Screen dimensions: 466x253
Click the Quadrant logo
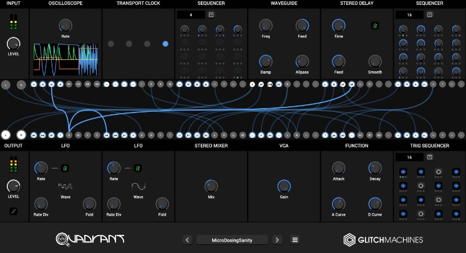point(90,240)
